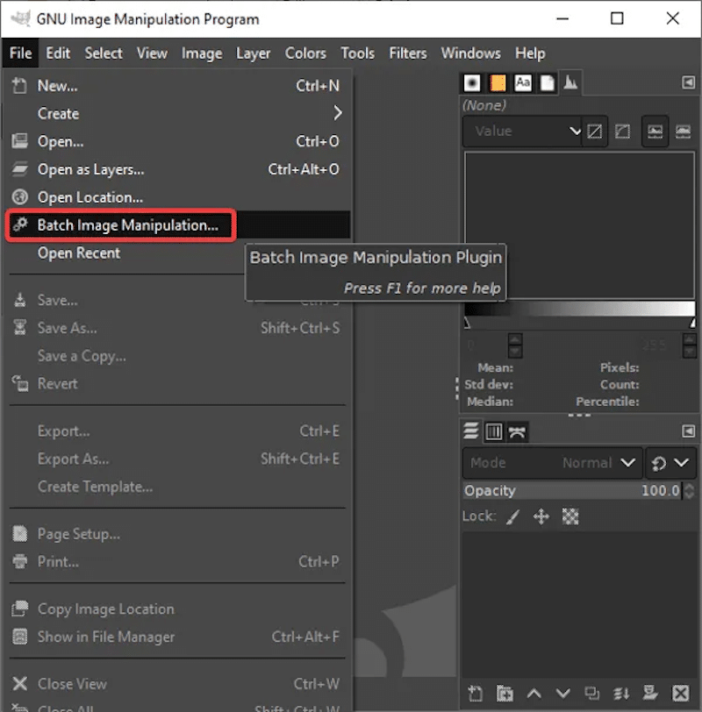Open the layer Mode Normal dropdown
702x712 pixels.
click(553, 463)
